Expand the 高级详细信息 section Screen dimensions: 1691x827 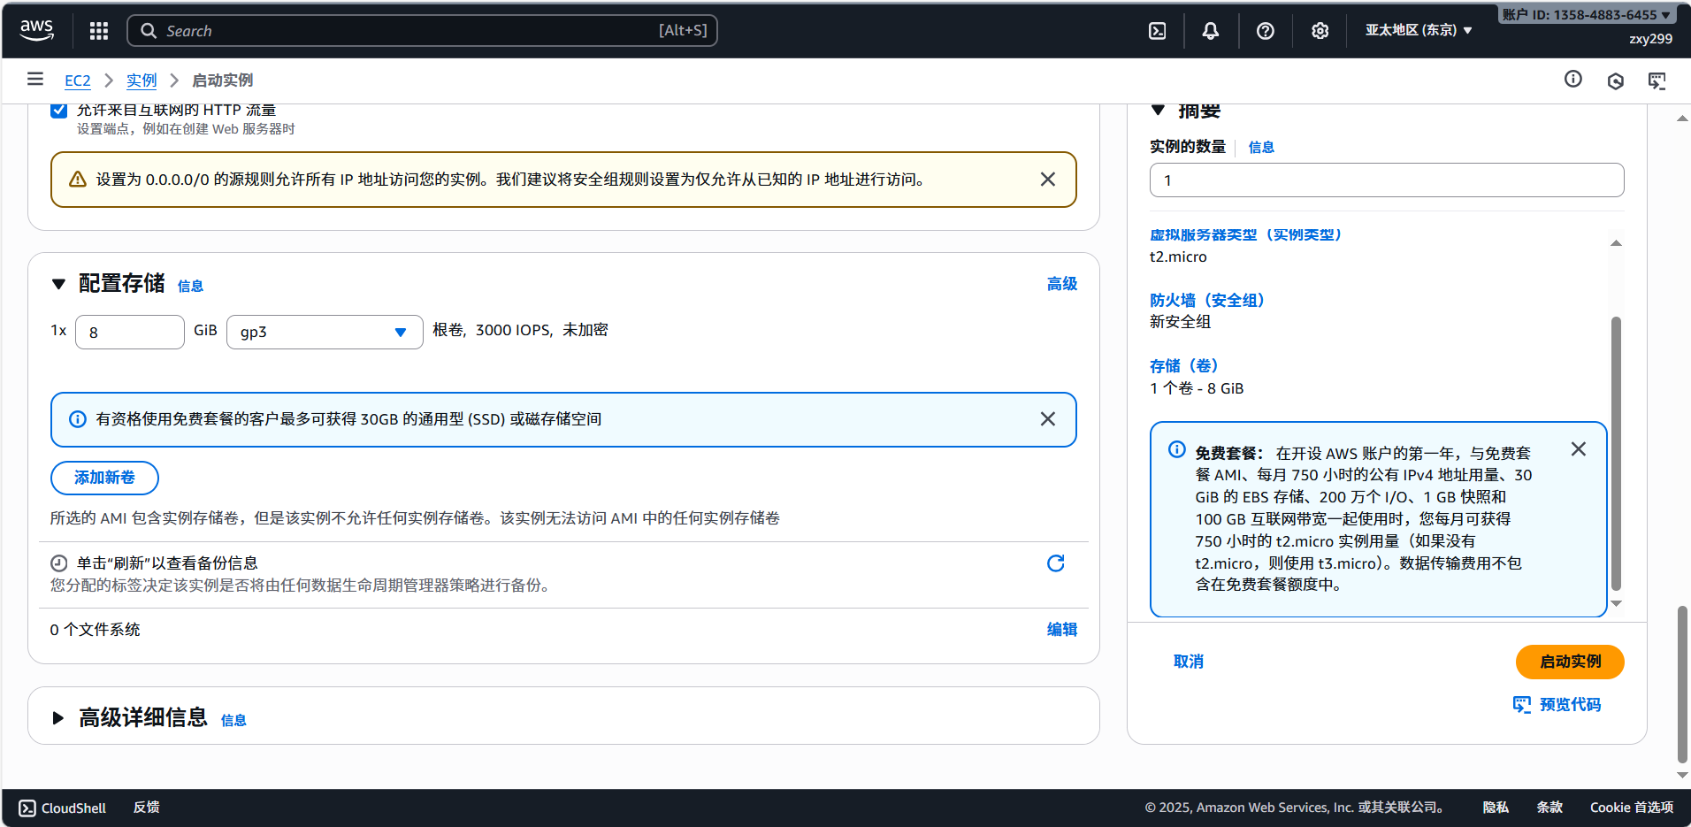[x=58, y=718]
